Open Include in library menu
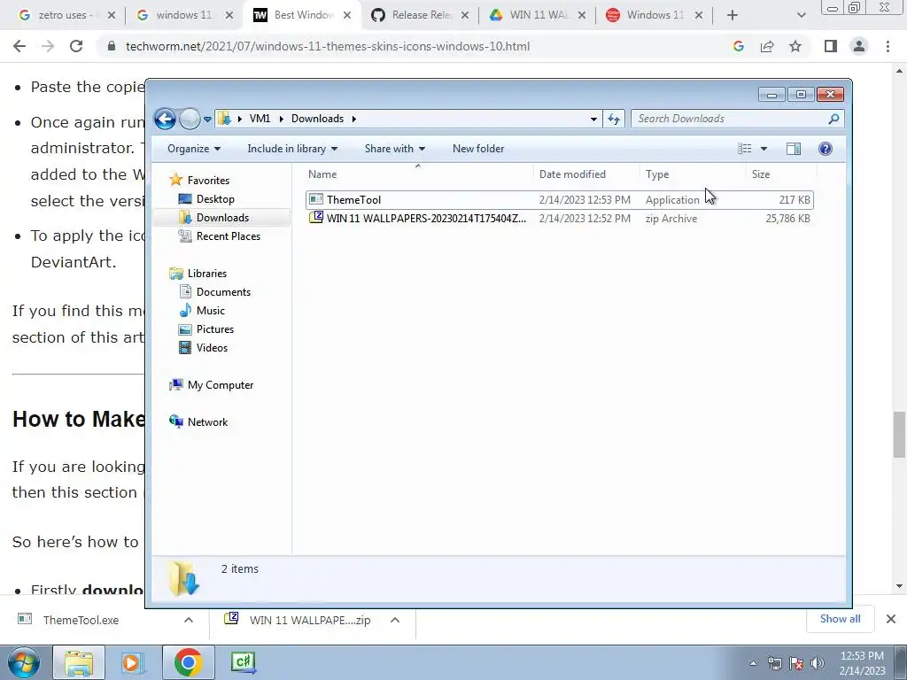Image resolution: width=907 pixels, height=680 pixels. pos(292,149)
